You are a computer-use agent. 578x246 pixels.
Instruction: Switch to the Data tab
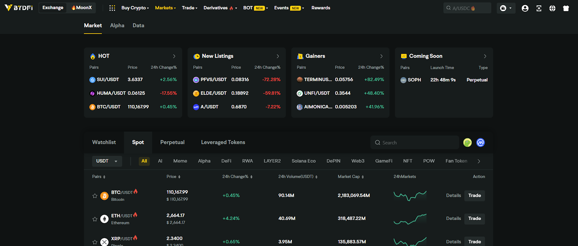pyautogui.click(x=138, y=26)
